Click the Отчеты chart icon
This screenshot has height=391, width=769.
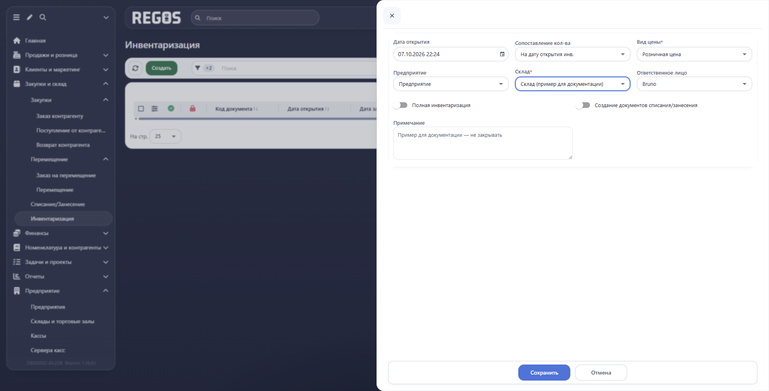click(x=17, y=276)
